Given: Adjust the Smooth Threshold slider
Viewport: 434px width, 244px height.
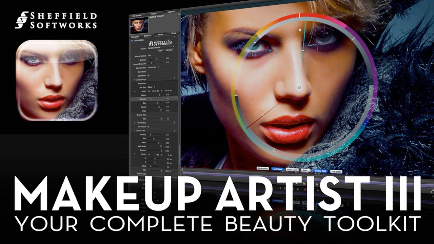Looking at the screenshot, I should pos(155,63).
